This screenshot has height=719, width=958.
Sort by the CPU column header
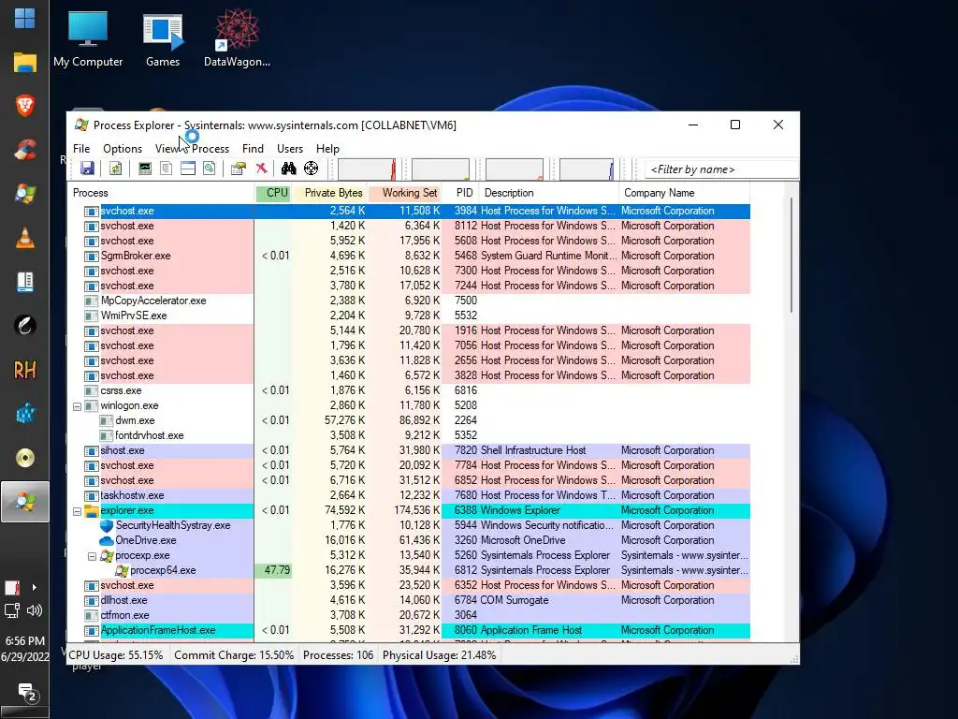click(273, 193)
